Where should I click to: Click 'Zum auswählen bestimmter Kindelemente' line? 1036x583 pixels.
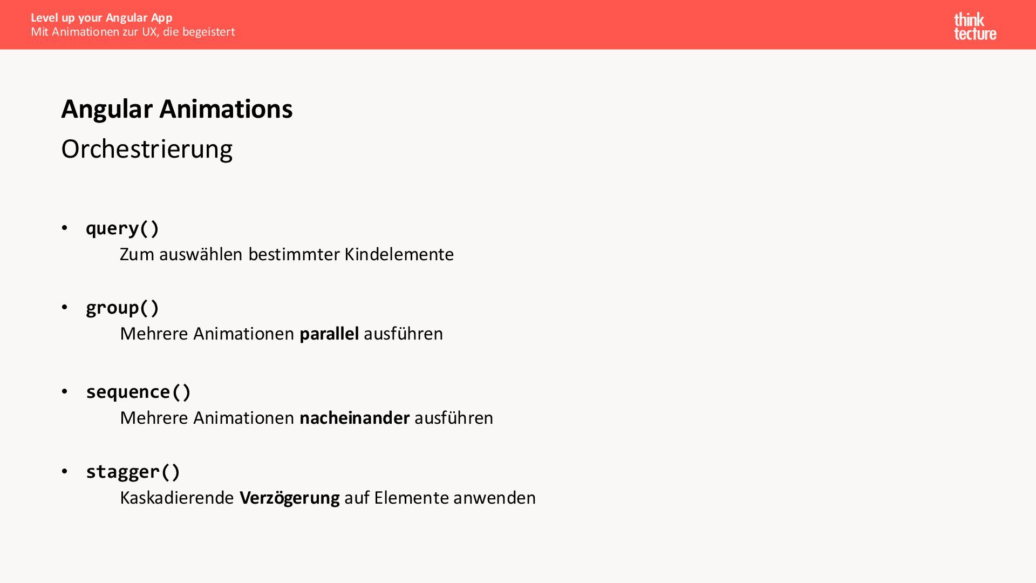click(287, 254)
